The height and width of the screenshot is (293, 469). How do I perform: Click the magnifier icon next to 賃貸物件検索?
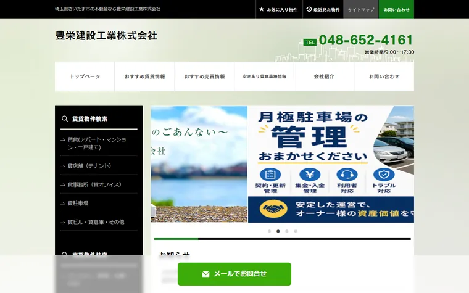[x=65, y=118]
